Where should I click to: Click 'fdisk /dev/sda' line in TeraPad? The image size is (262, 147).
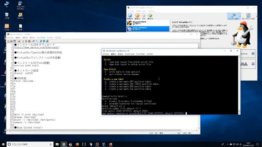[x=24, y=81]
